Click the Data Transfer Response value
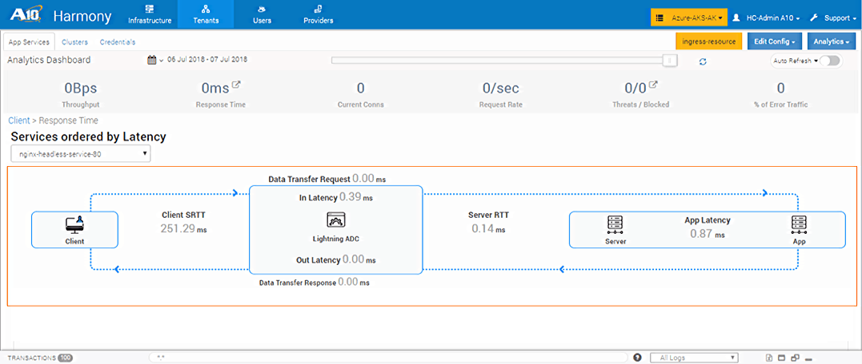Image resolution: width=862 pixels, height=364 pixels. (354, 283)
